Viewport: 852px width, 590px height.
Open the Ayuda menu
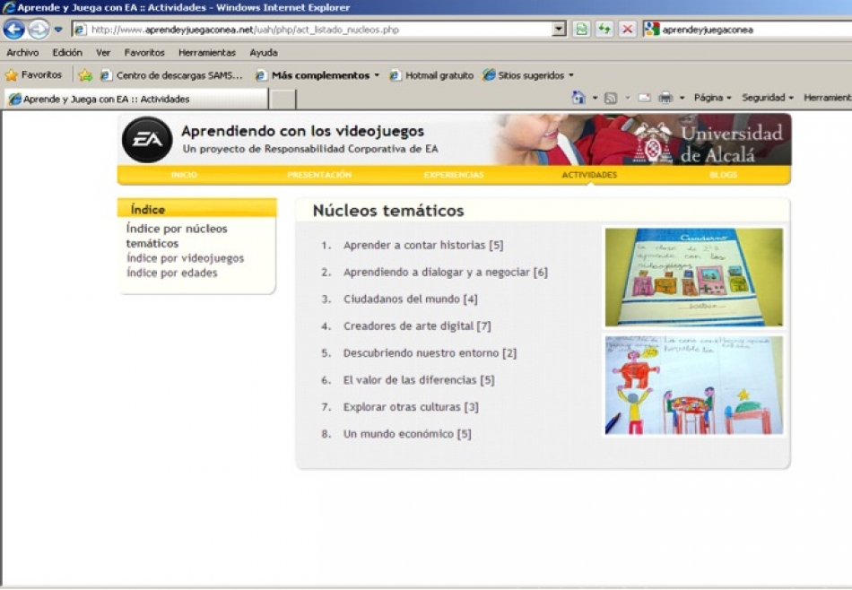tap(264, 53)
